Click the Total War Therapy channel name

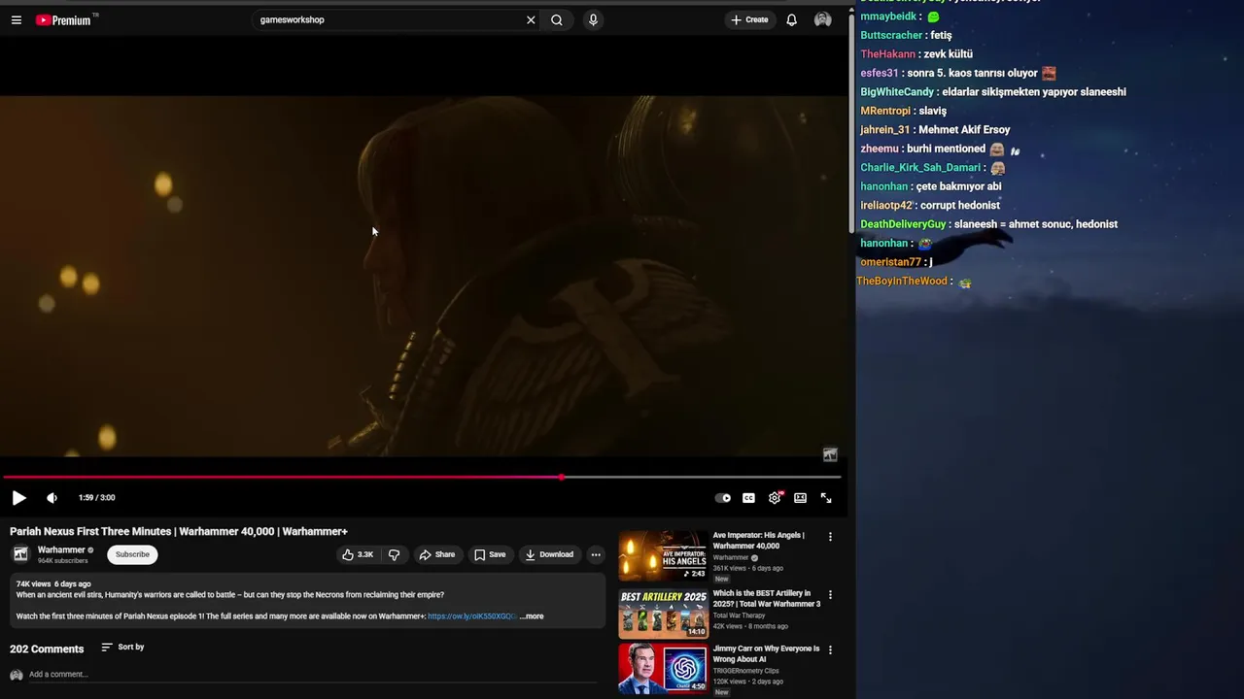click(740, 616)
